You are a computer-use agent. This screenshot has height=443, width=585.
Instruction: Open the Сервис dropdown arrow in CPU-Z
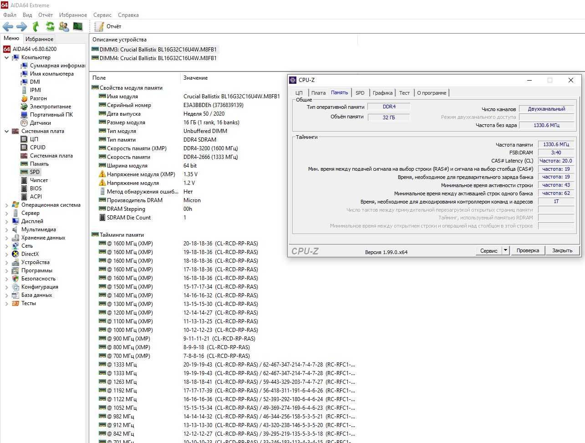[x=505, y=251]
